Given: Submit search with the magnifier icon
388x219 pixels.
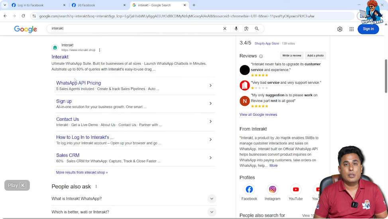Looking at the screenshot, I should click(257, 28).
